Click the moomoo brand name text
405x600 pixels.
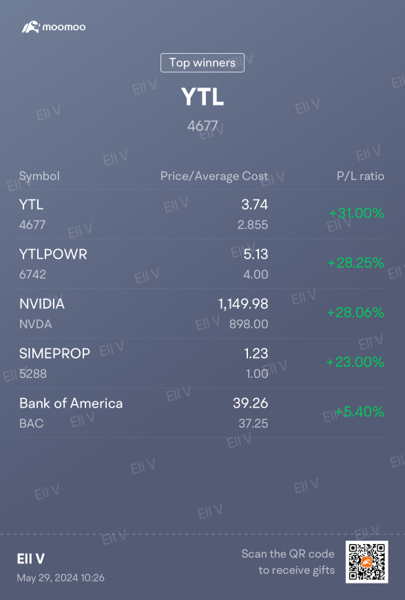tap(64, 27)
